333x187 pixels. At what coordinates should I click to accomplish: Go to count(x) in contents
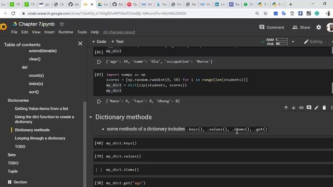[36, 75]
